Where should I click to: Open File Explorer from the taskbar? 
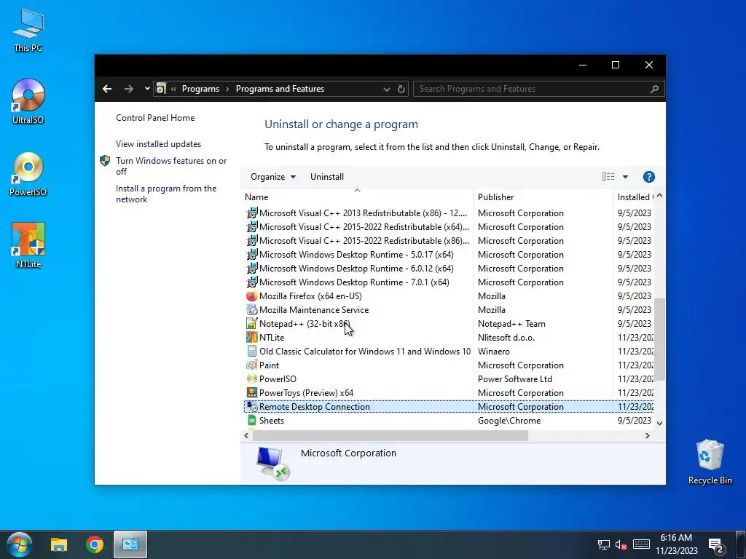point(59,544)
